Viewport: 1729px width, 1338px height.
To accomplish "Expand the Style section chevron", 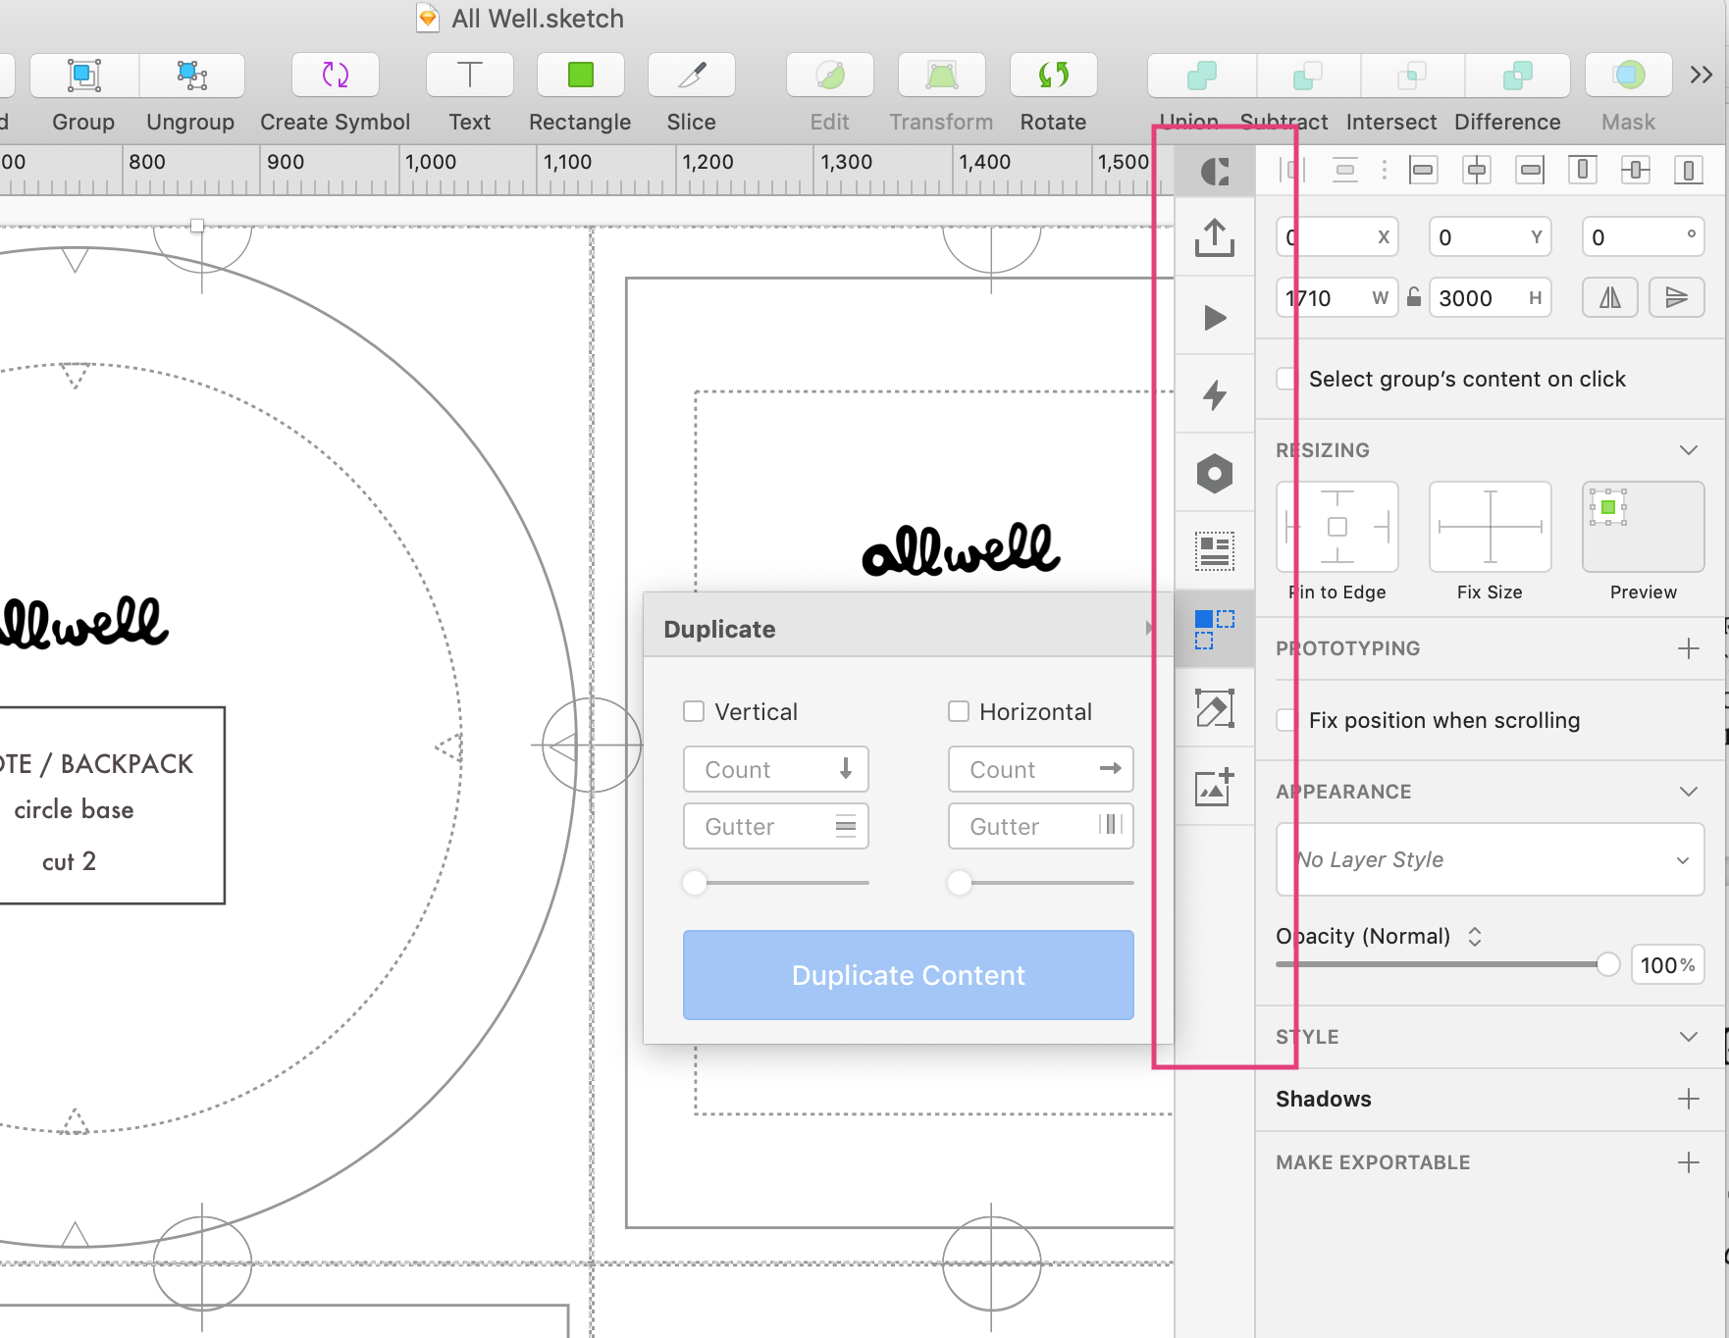I will [1689, 1037].
